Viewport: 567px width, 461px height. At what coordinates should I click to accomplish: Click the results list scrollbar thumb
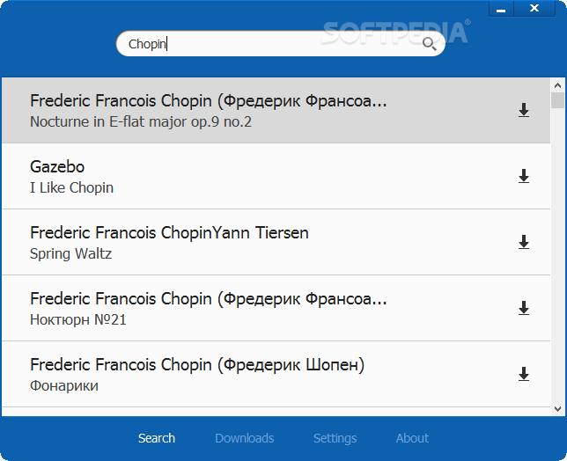click(x=557, y=100)
